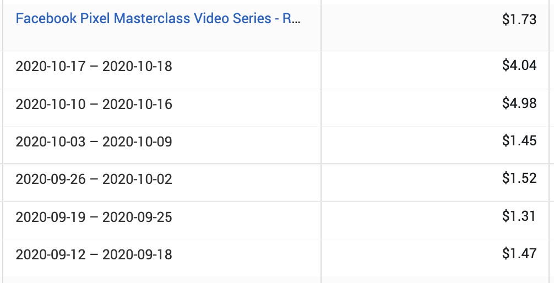Click the $1.52 amount cell
This screenshot has width=554, height=283.
click(519, 178)
